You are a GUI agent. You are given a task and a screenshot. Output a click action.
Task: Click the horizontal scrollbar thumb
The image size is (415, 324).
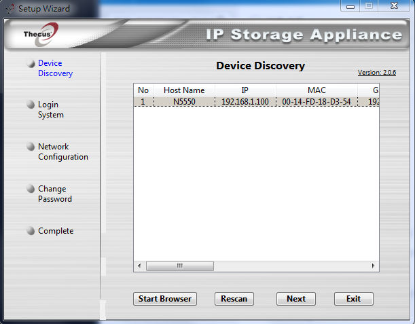180,266
